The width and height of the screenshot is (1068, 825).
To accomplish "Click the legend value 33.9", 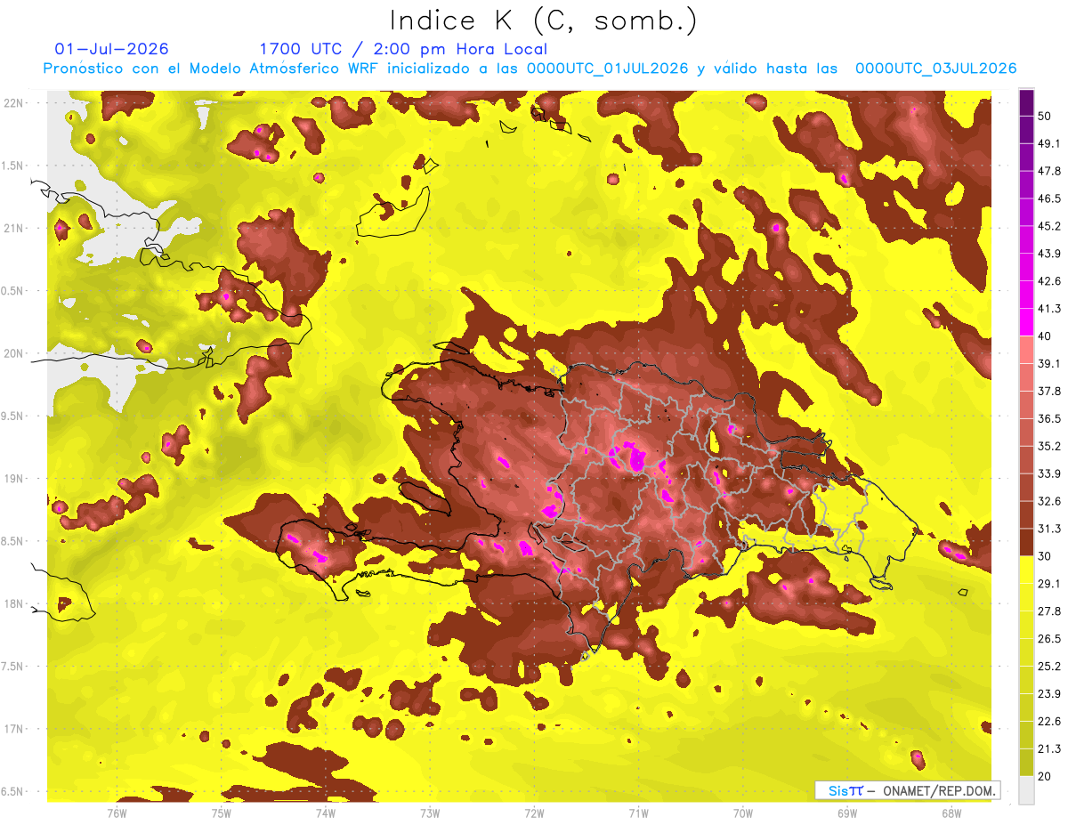I will (x=1049, y=473).
